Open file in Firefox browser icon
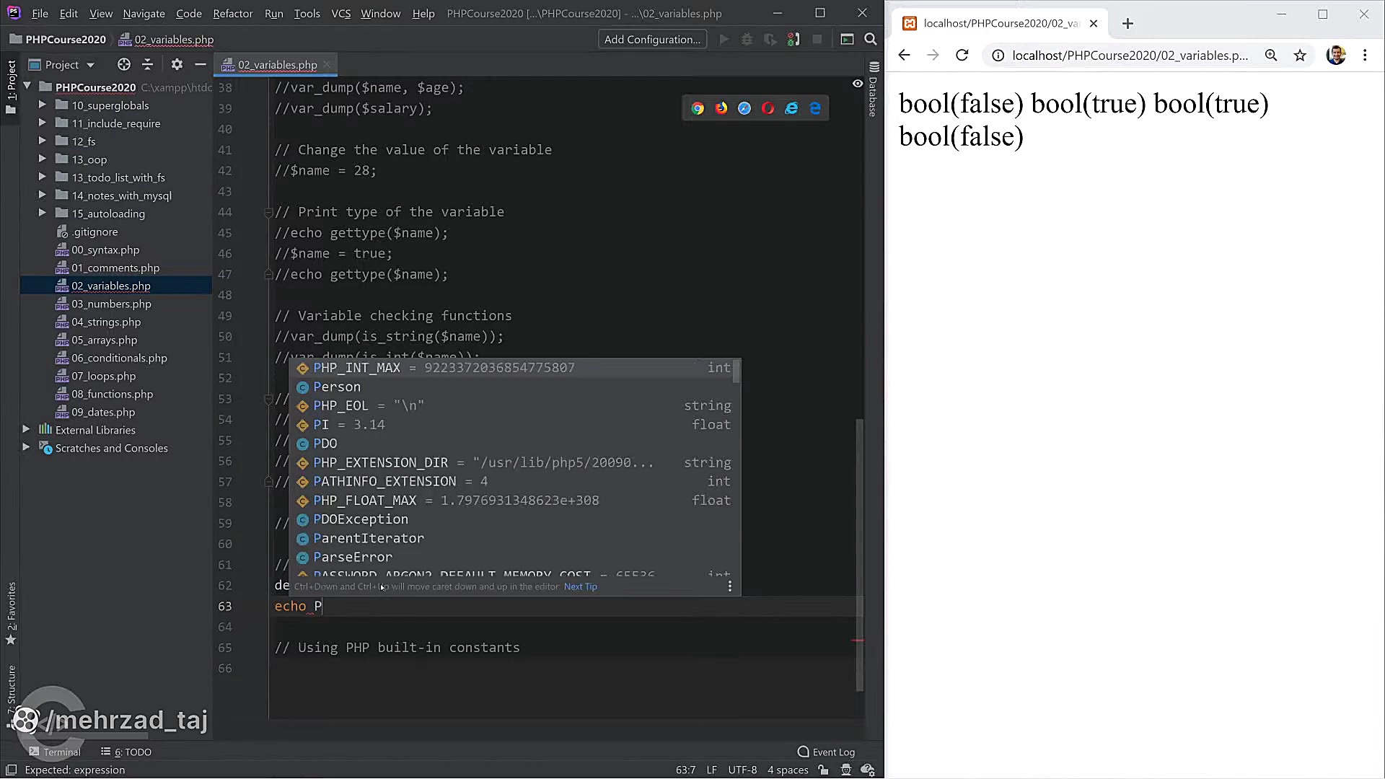This screenshot has width=1385, height=779. coord(721,108)
